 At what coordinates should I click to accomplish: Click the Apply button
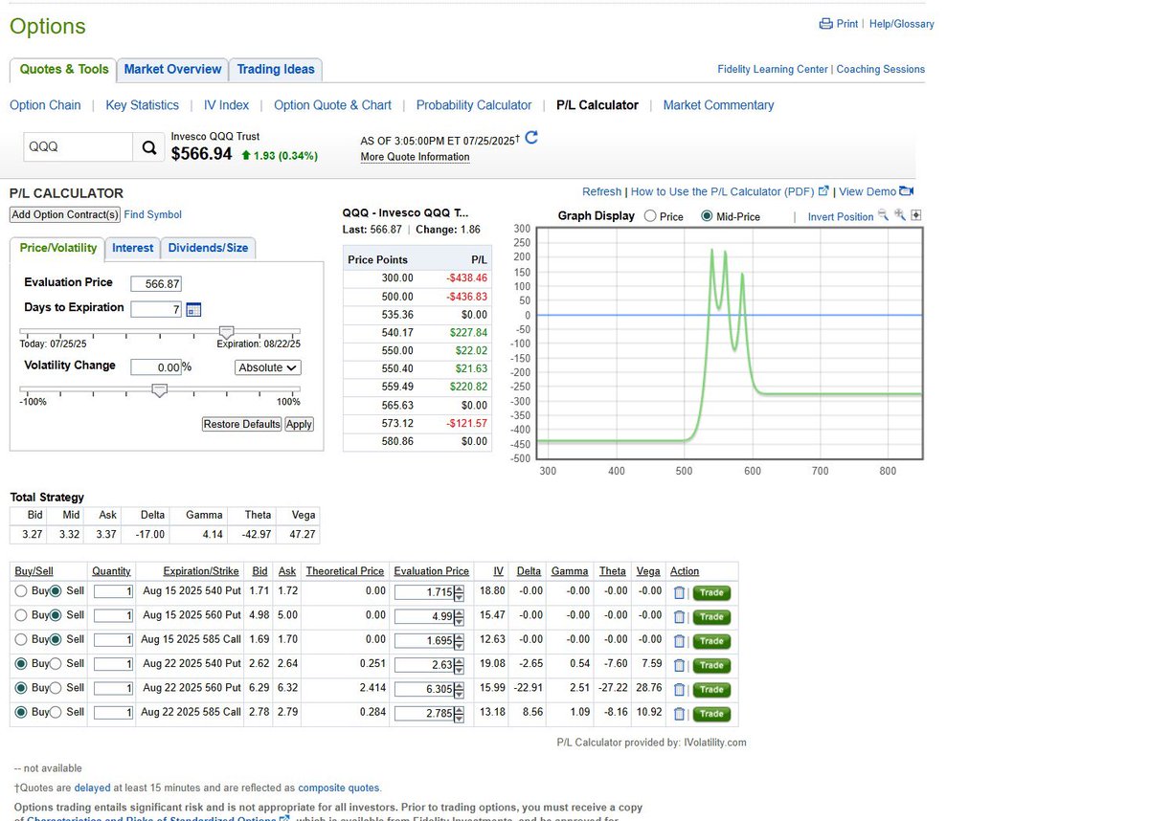pyautogui.click(x=299, y=424)
